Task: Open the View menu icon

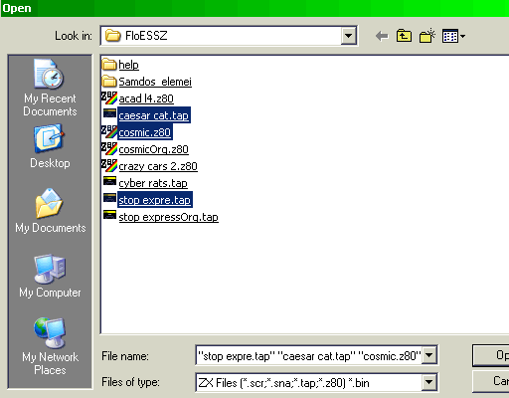Action: [x=453, y=36]
